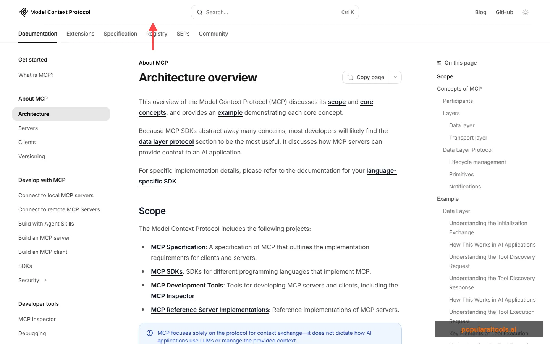Screen dimensions: 550x344
Task: Open the Community tab
Action: [x=213, y=34]
